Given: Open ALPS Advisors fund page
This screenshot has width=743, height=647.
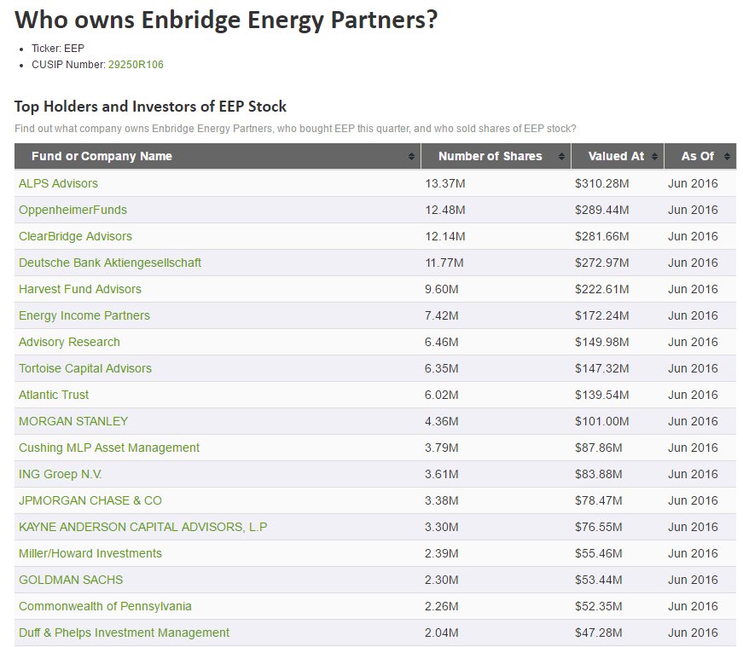Looking at the screenshot, I should 58,183.
